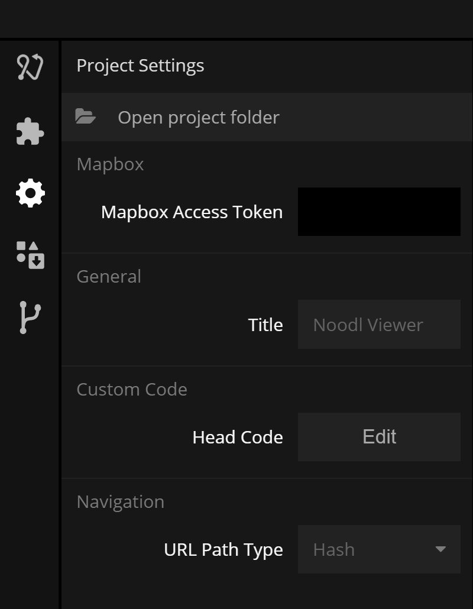Edit the Head Code
Viewport: 473px width, 609px height.
click(379, 437)
